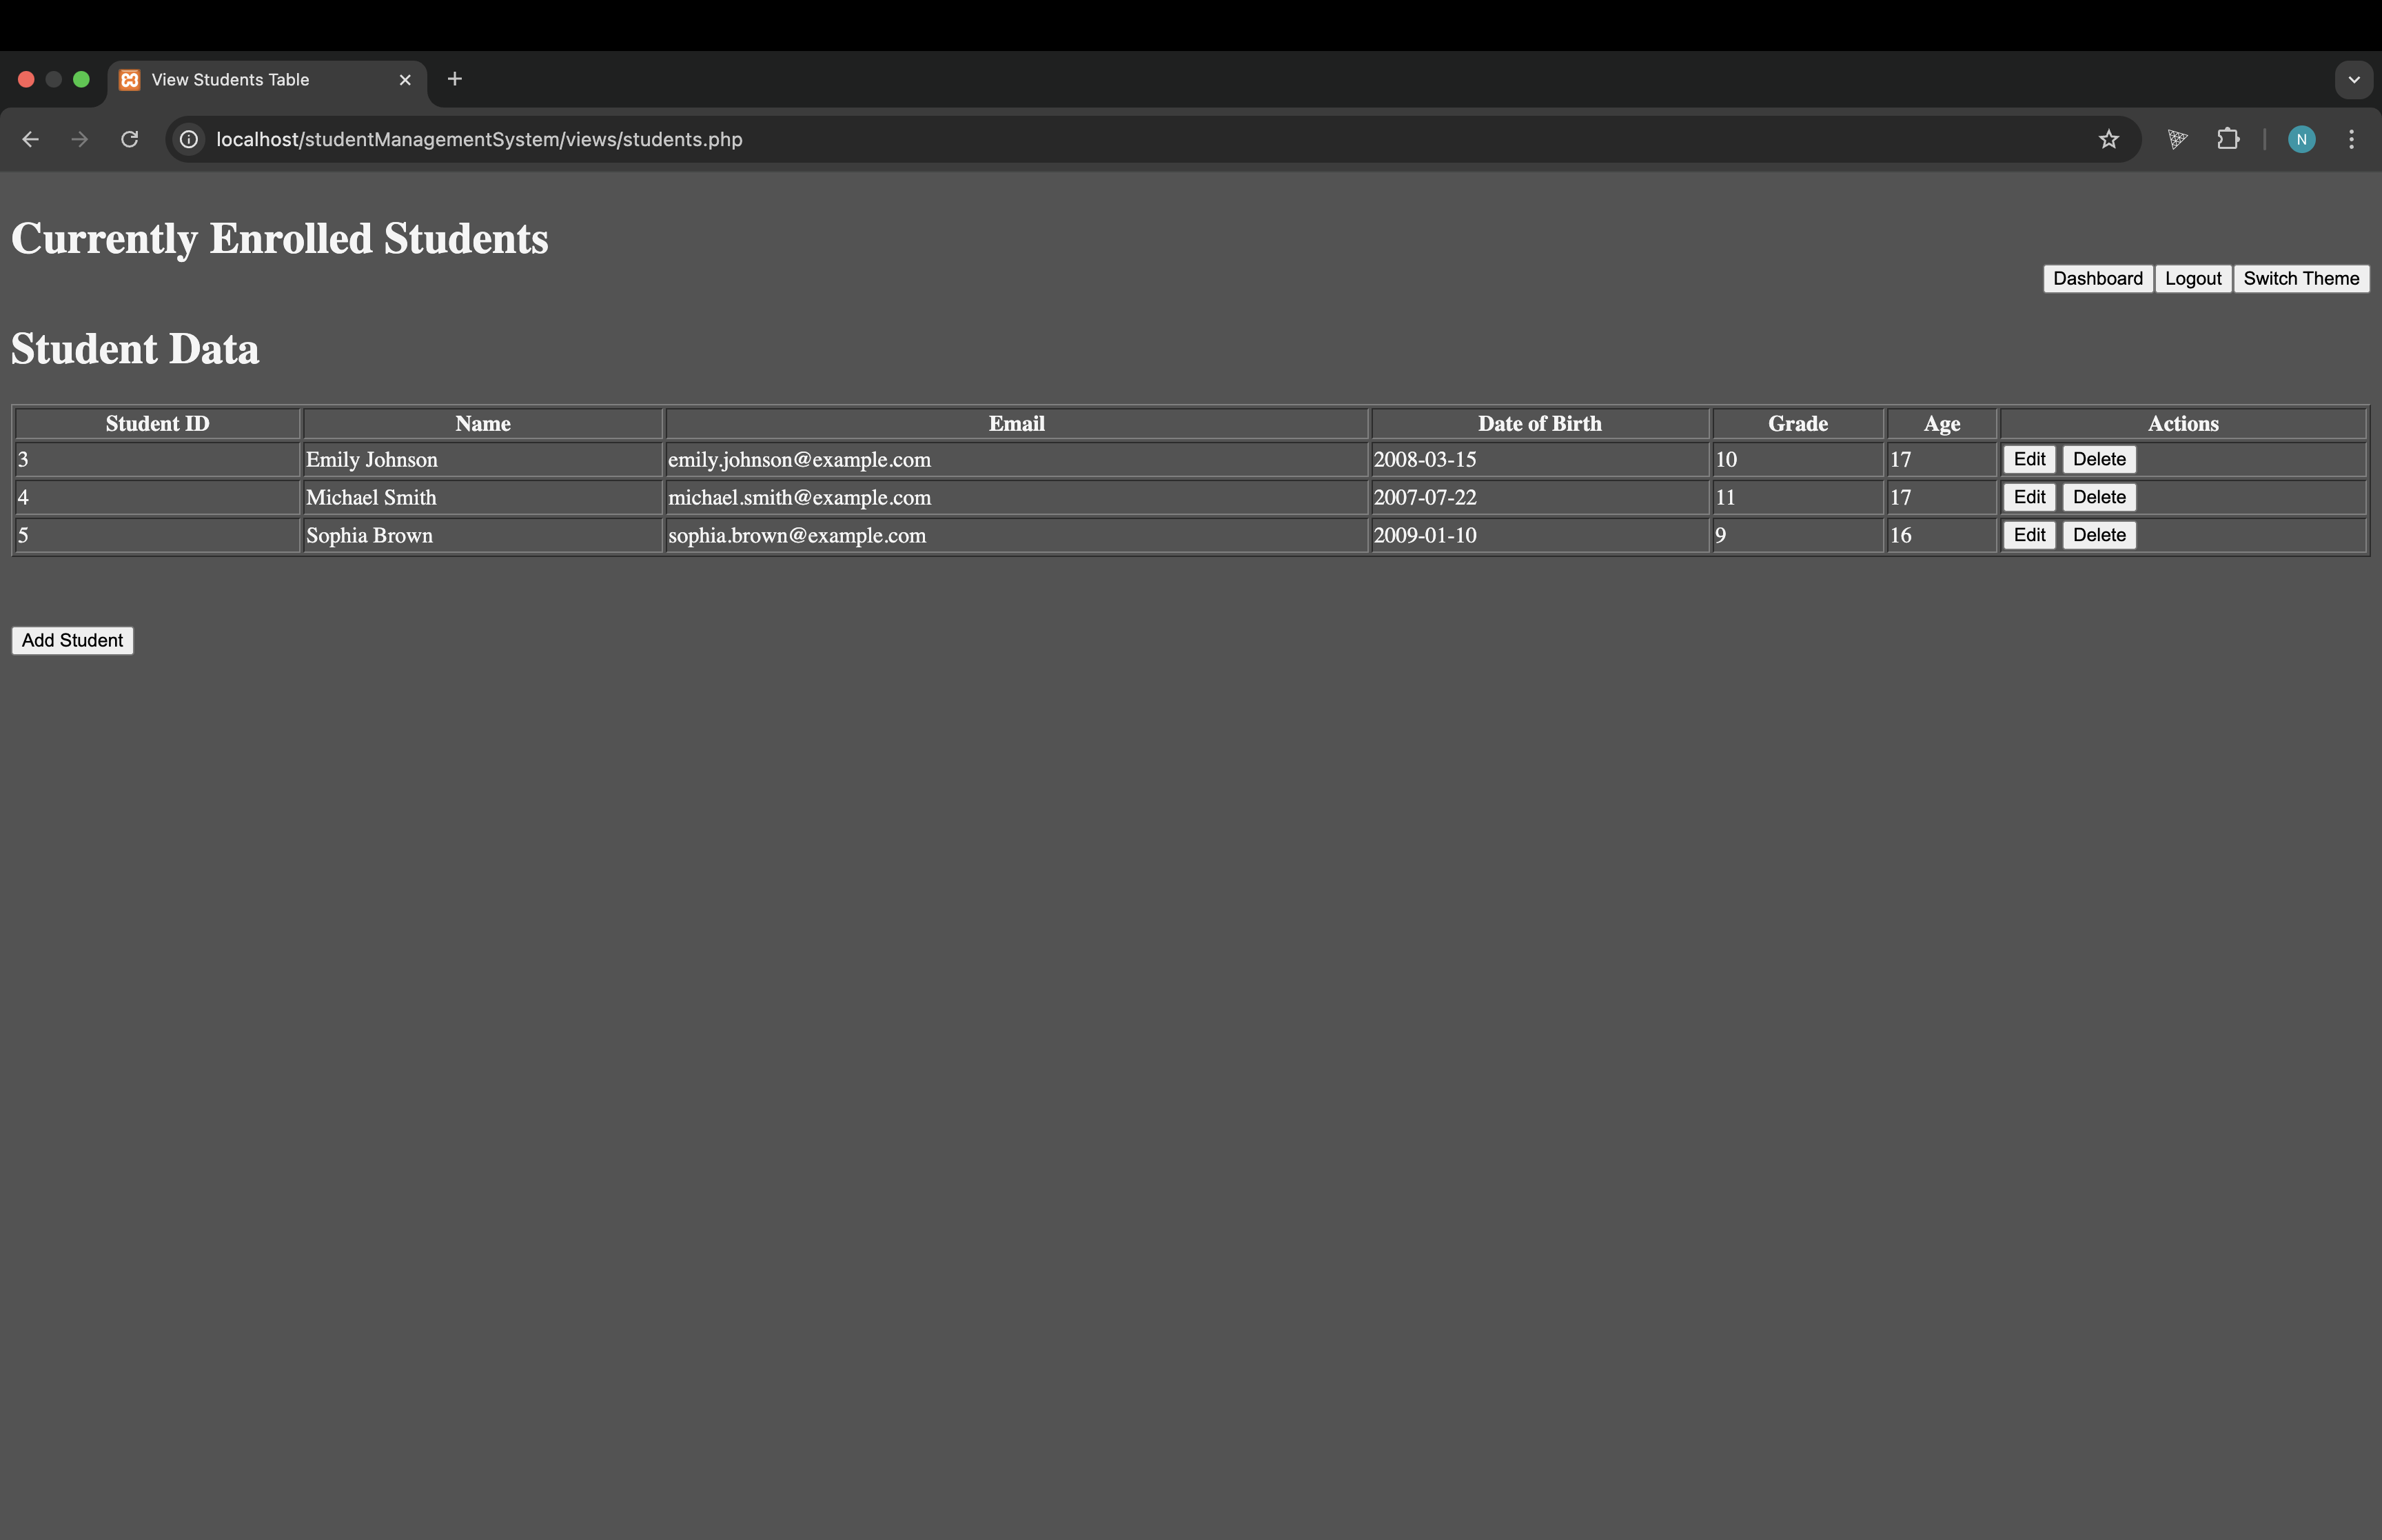The height and width of the screenshot is (1540, 2382).
Task: Bookmark this page with star icon
Action: (x=2108, y=139)
